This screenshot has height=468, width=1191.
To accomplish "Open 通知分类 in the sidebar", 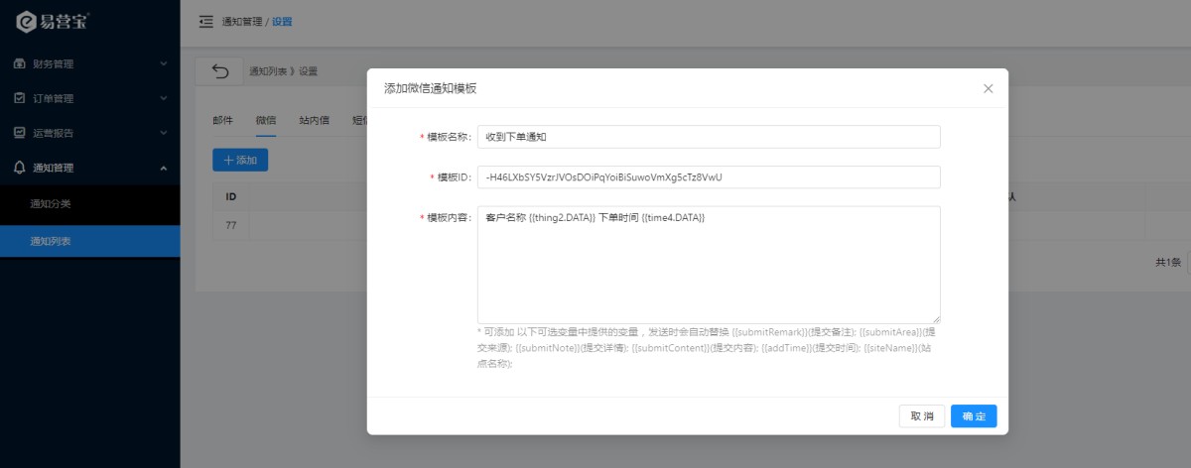I will coord(51,204).
